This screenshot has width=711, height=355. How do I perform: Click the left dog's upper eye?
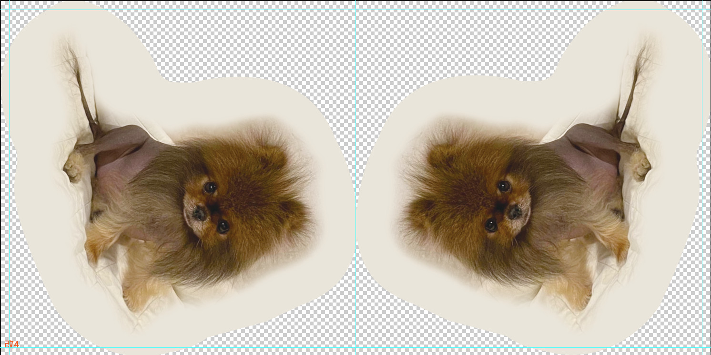(x=210, y=188)
